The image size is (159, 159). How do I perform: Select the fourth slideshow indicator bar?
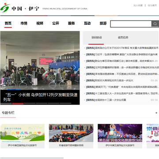point(42,103)
